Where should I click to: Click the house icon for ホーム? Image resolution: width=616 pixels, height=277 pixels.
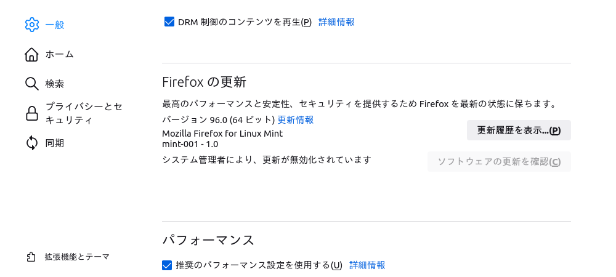click(32, 55)
